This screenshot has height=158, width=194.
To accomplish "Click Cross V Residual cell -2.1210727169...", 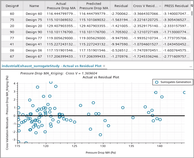I will 147,32.
